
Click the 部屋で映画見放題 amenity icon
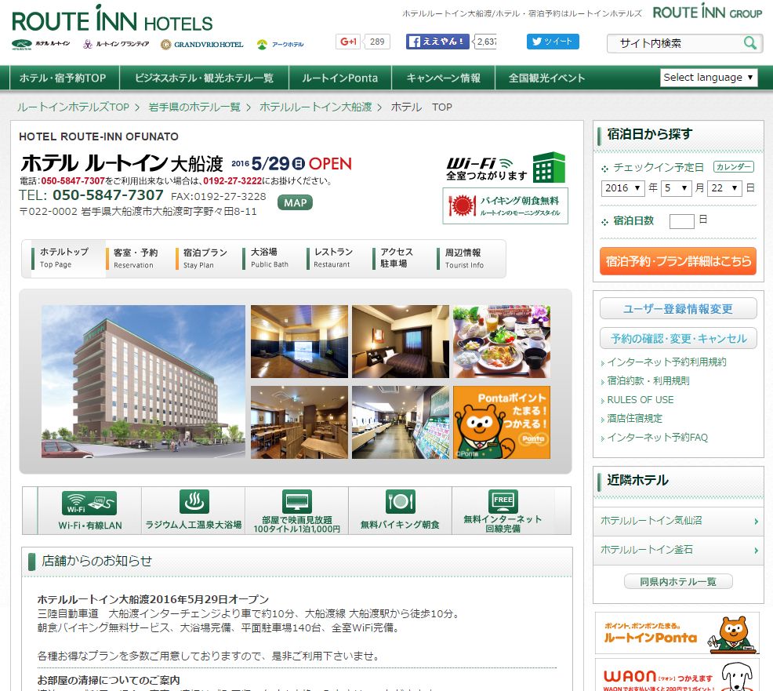(297, 511)
